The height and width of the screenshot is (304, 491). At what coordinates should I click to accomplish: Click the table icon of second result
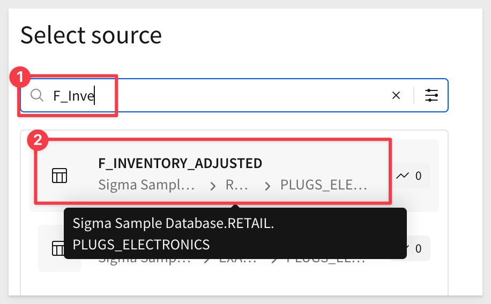pos(58,248)
